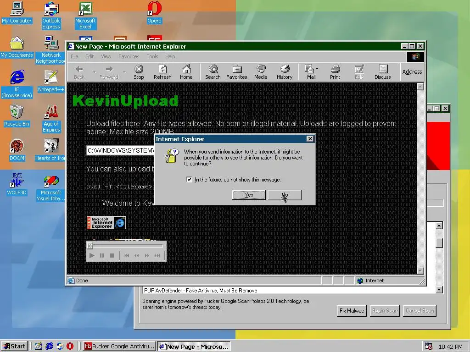The height and width of the screenshot is (352, 470).
Task: Confirm the dialog with Yes
Action: click(249, 195)
